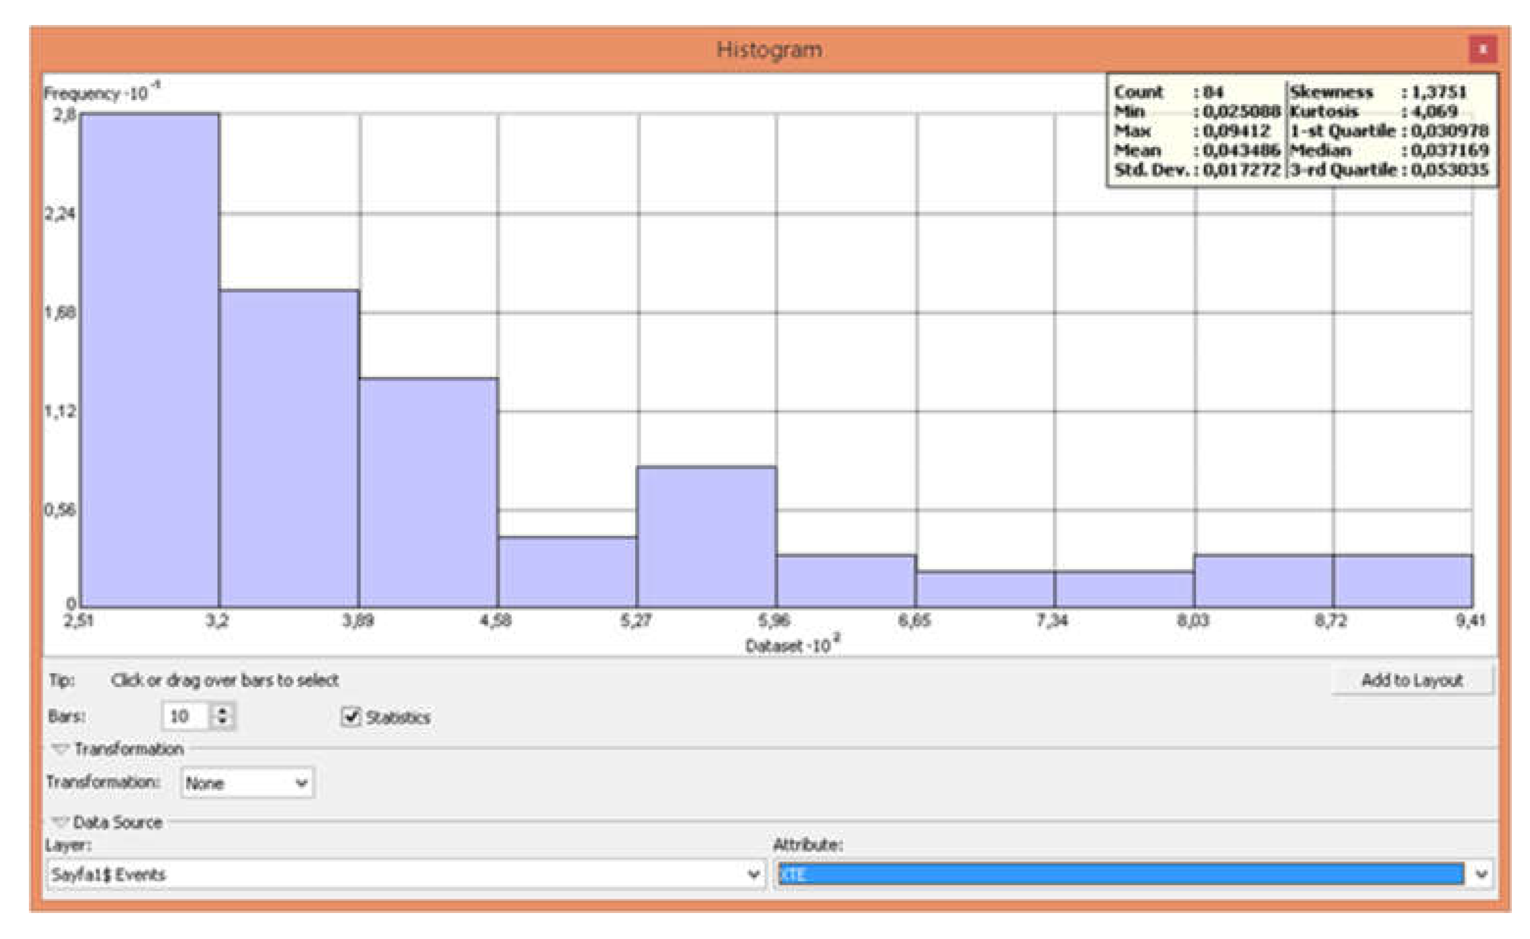Collapse the Transformation section

[x=60, y=749]
